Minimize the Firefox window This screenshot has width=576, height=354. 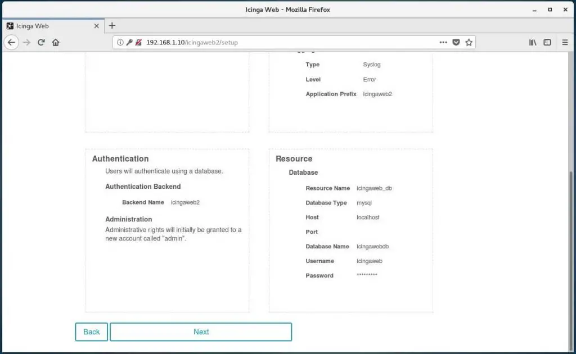click(534, 10)
